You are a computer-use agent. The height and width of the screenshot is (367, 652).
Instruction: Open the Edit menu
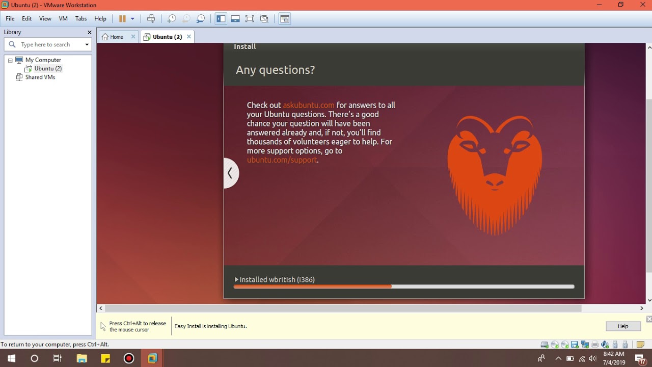pyautogui.click(x=27, y=19)
